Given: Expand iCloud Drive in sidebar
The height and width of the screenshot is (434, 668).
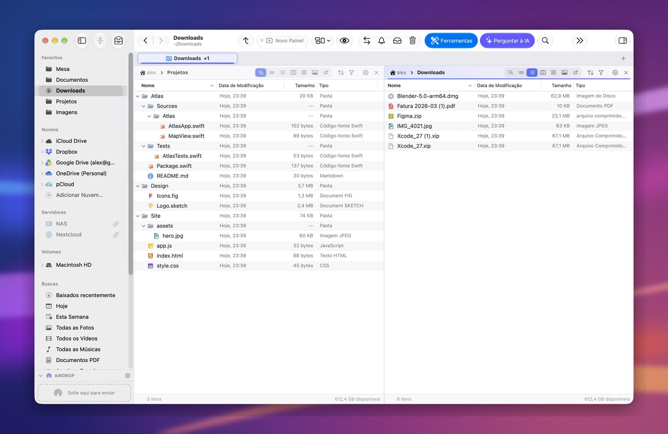Looking at the screenshot, I should point(42,141).
